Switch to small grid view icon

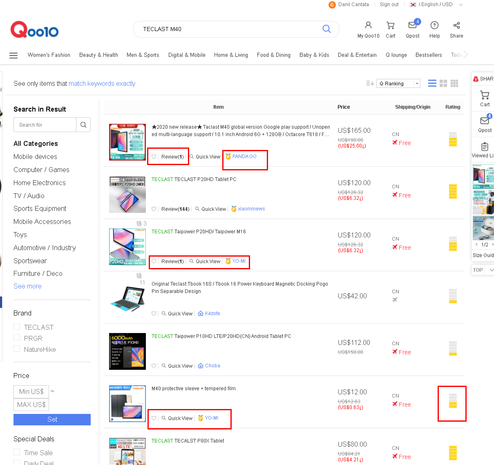click(454, 83)
